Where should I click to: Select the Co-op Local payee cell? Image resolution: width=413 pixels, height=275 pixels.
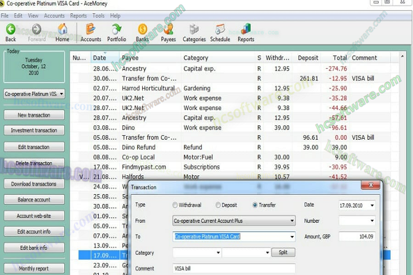(x=138, y=157)
